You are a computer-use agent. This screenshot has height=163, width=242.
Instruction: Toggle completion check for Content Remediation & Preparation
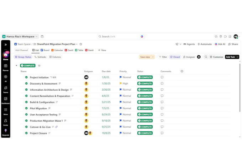26,96
